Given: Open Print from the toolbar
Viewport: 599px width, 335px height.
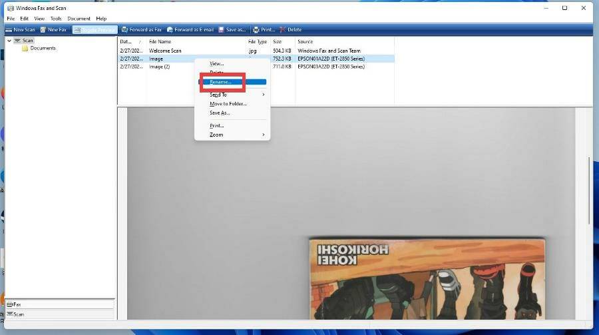Looking at the screenshot, I should click(264, 30).
